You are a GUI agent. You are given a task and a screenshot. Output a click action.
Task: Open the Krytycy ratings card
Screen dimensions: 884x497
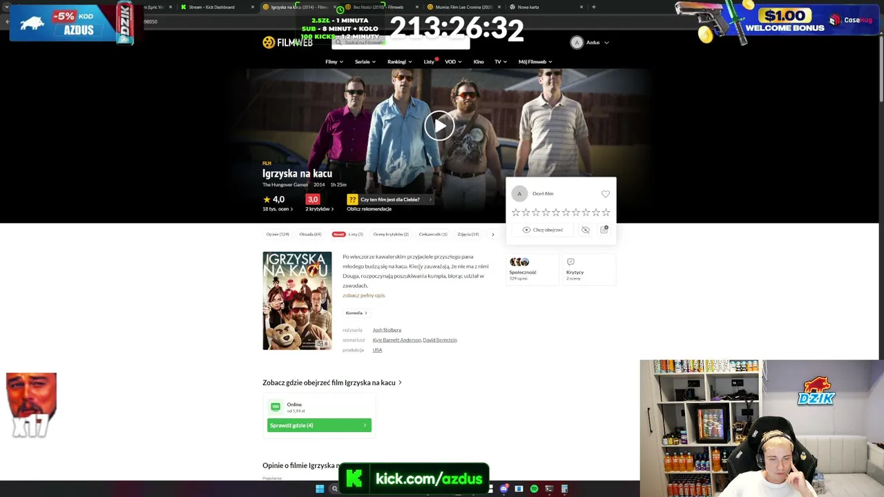(x=588, y=269)
